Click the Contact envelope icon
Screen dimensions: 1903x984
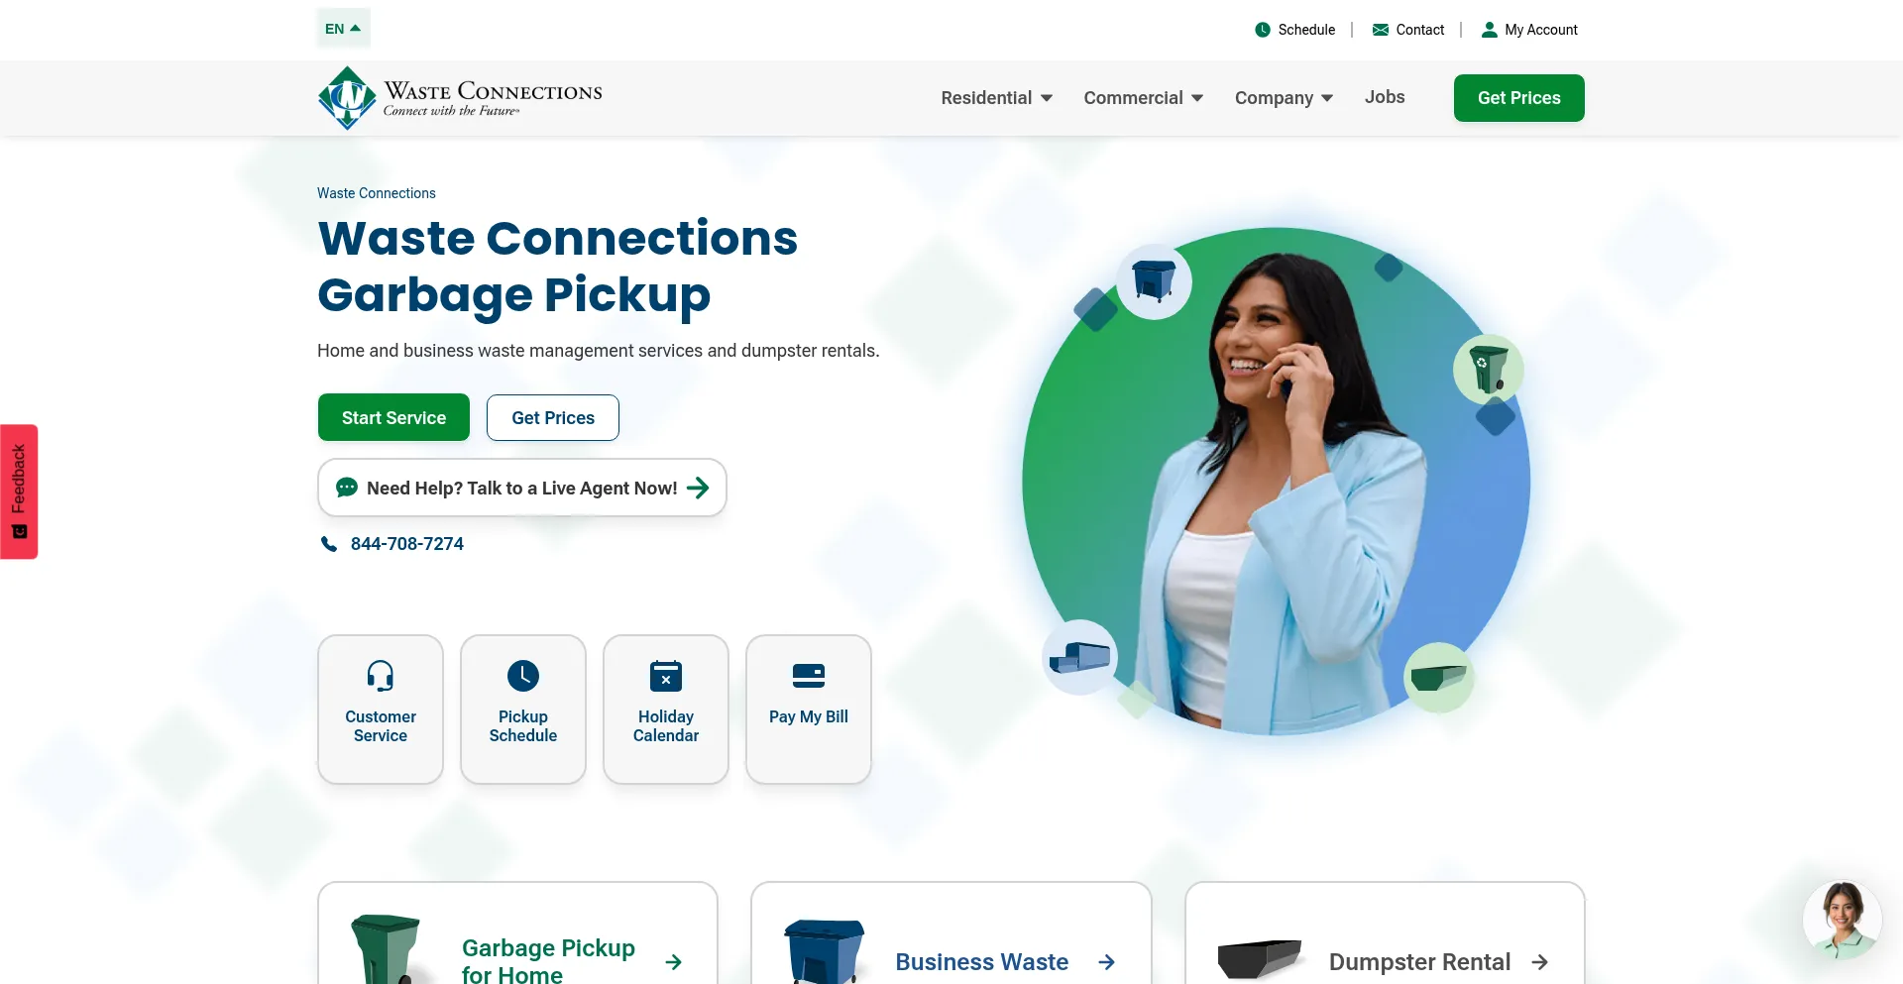click(1381, 30)
